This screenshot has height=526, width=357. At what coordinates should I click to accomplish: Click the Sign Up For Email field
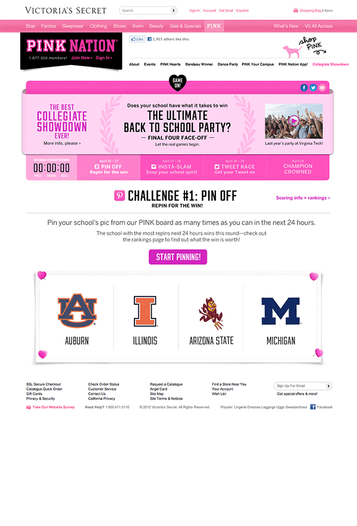[299, 386]
